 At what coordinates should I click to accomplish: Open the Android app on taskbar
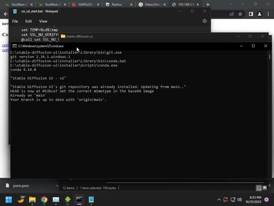pyautogui.click(x=68, y=200)
